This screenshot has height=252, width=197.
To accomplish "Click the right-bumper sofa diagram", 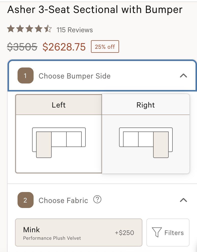I will pos(146,142).
